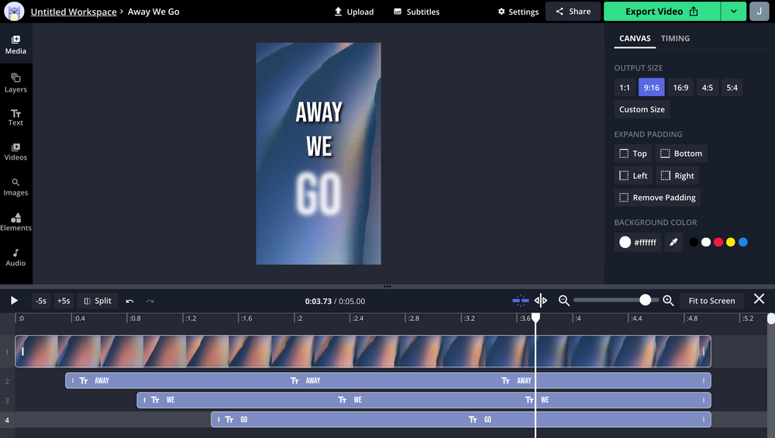Toggle timeline snapping icon
Image resolution: width=775 pixels, height=438 pixels.
click(521, 301)
